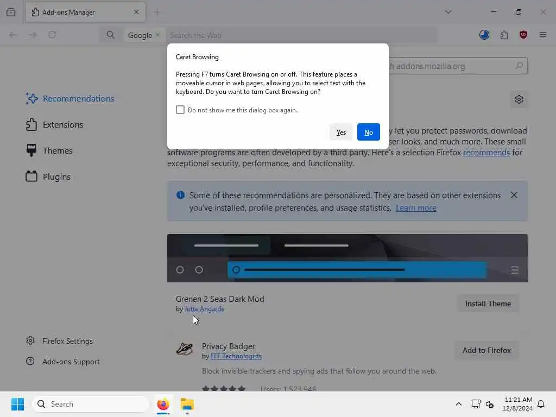Viewport: 556px width, 417px height.
Task: Open the uBlock Origin shield icon
Action: [523, 35]
